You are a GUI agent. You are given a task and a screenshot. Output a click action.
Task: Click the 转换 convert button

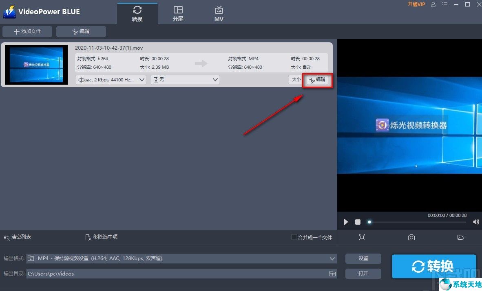(433, 266)
